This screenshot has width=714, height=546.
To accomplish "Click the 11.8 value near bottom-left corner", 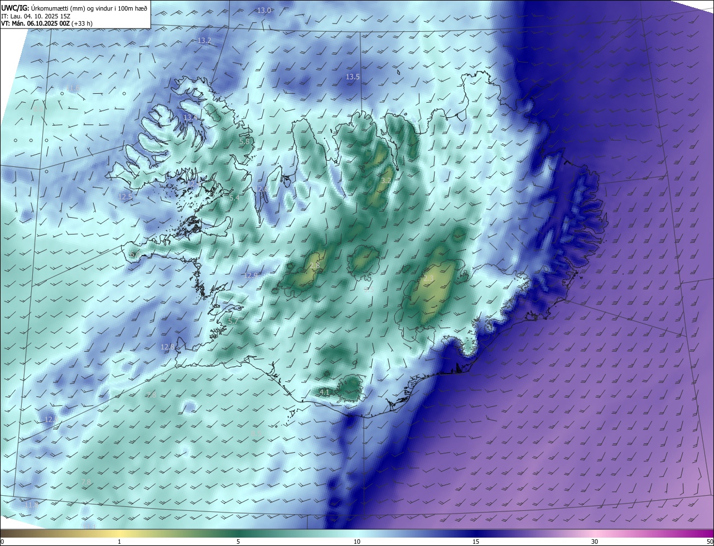I will click(x=32, y=505).
